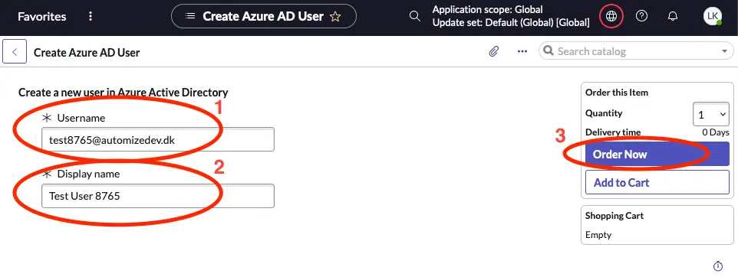This screenshot has width=738, height=277.
Task: Click the Order Now button
Action: [657, 155]
